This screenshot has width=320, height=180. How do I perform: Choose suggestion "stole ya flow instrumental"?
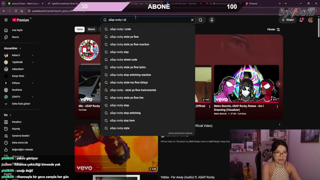148,90
